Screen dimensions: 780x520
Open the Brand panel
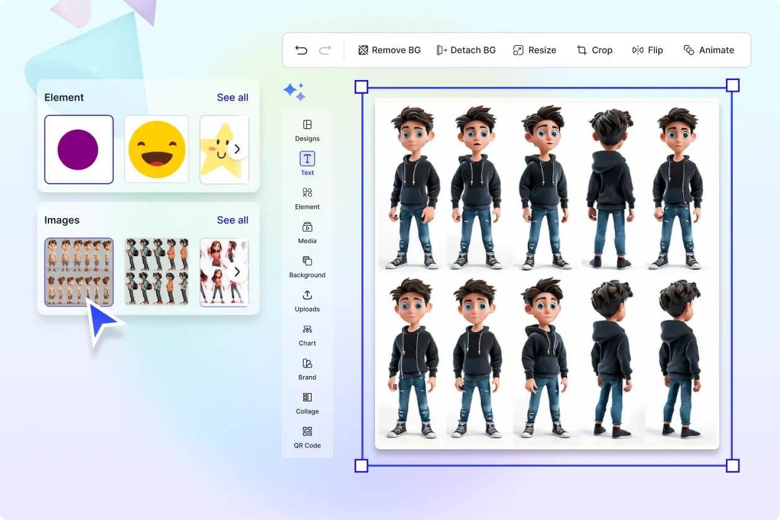(307, 369)
